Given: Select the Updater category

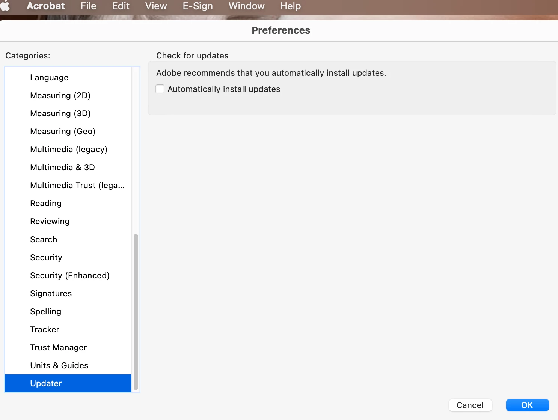Looking at the screenshot, I should click(x=68, y=383).
